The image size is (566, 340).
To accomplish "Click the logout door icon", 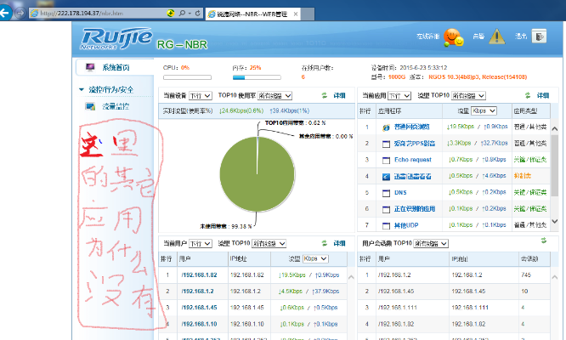I will (539, 37).
